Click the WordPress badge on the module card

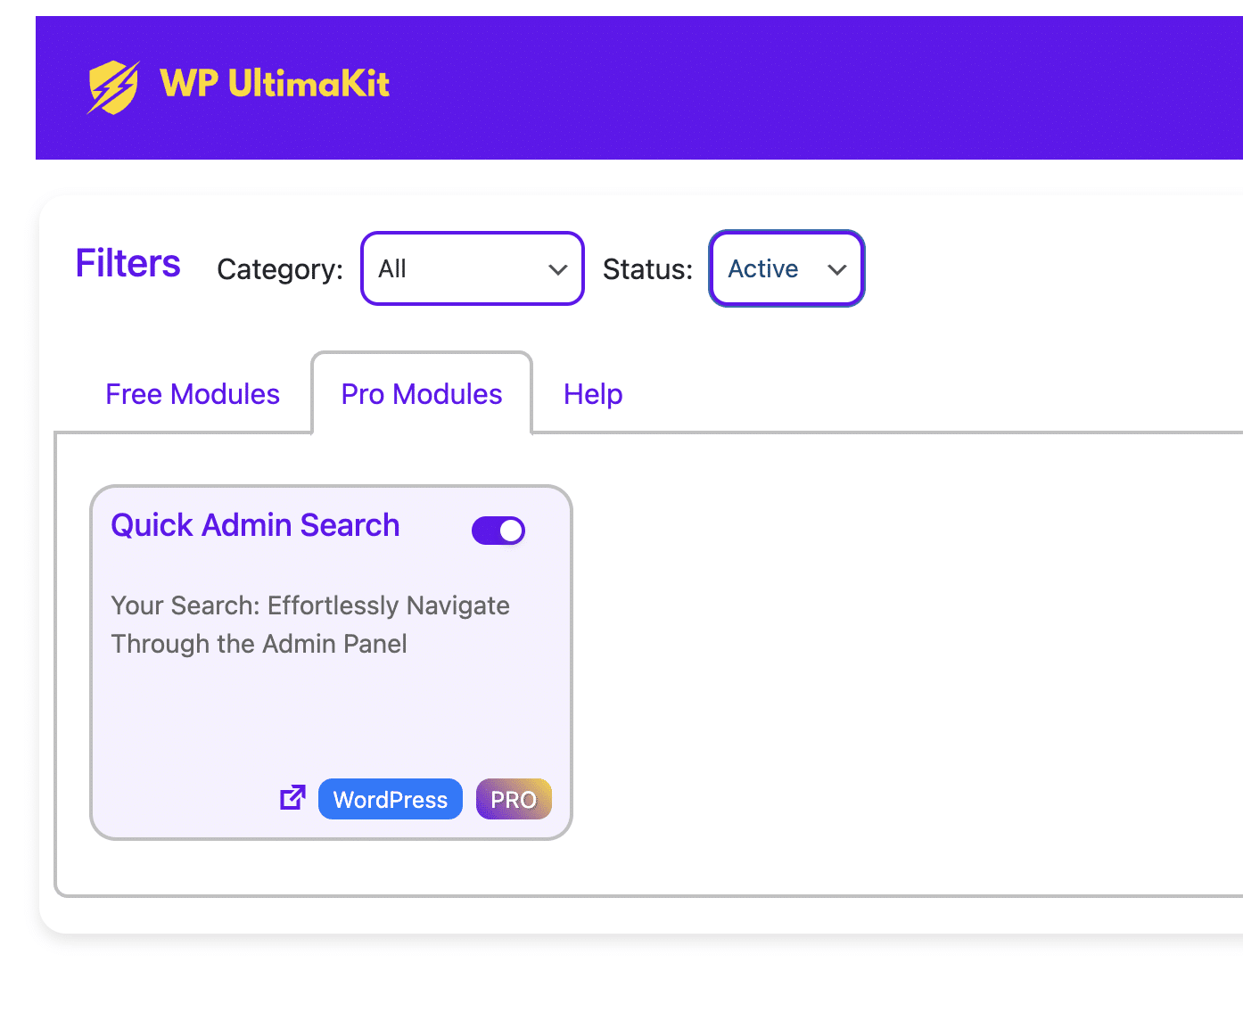point(390,799)
